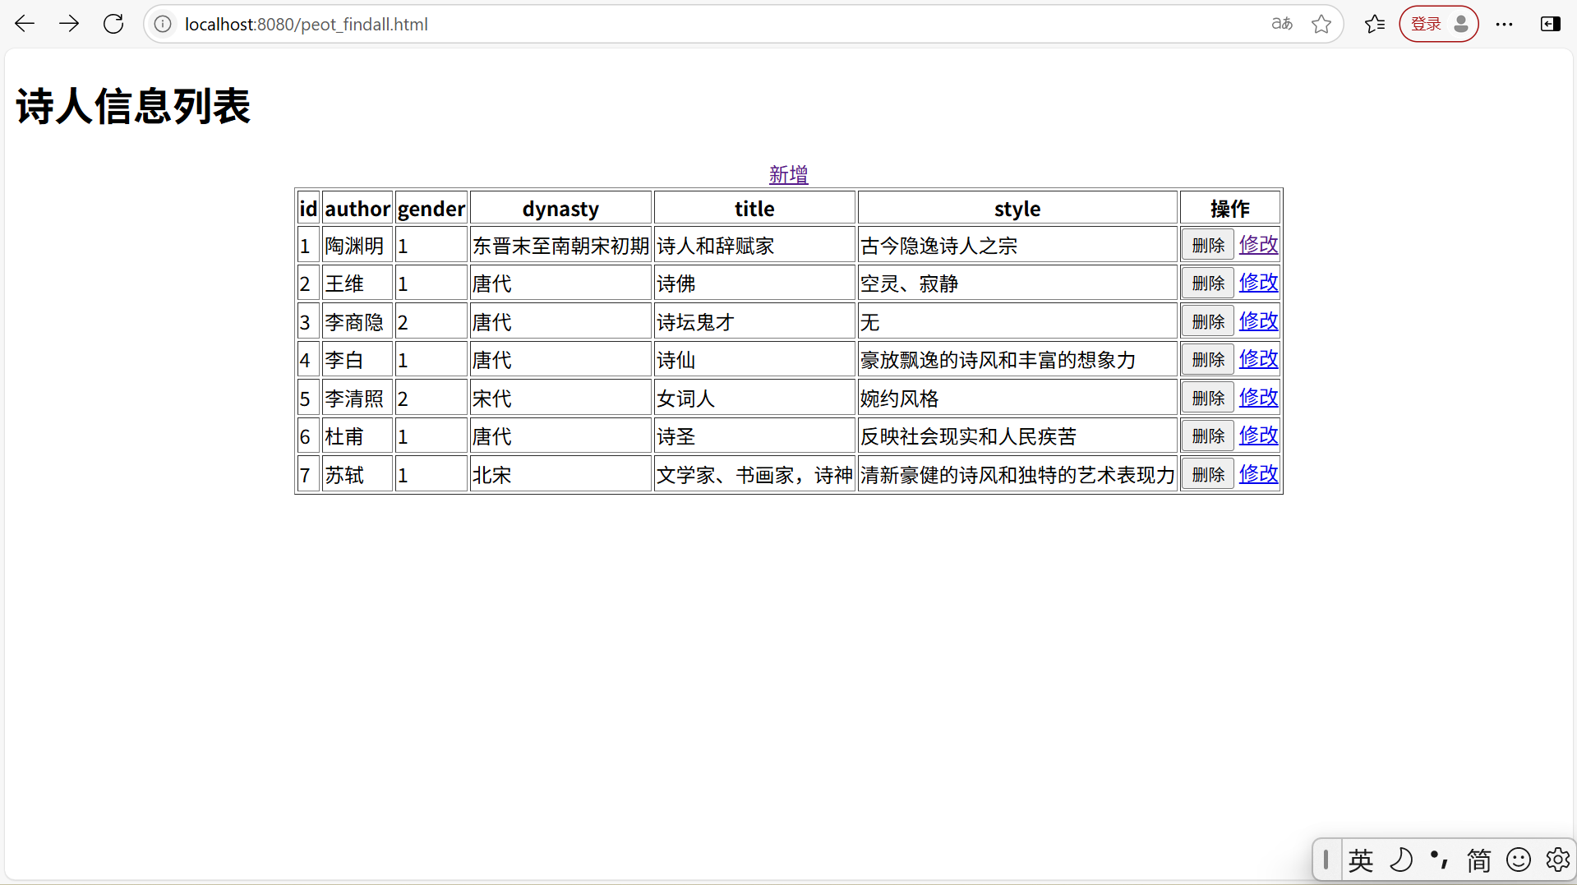The width and height of the screenshot is (1577, 885).
Task: Open the browser split screen view
Action: pos(1550,24)
